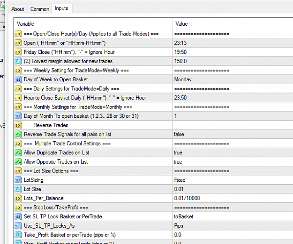
Task: Click the double-type icon beside Take_Profit Basket or perTrade
Action: pos(18,235)
